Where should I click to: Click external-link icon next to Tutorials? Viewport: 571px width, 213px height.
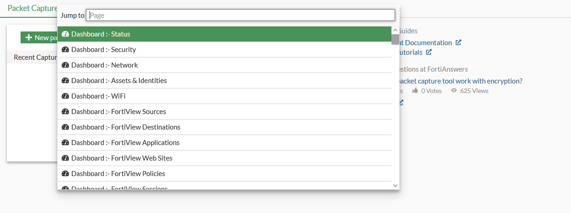[x=428, y=52]
